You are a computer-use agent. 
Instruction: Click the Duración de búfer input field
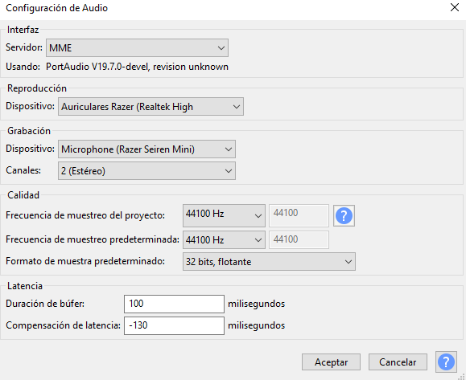[x=174, y=304]
